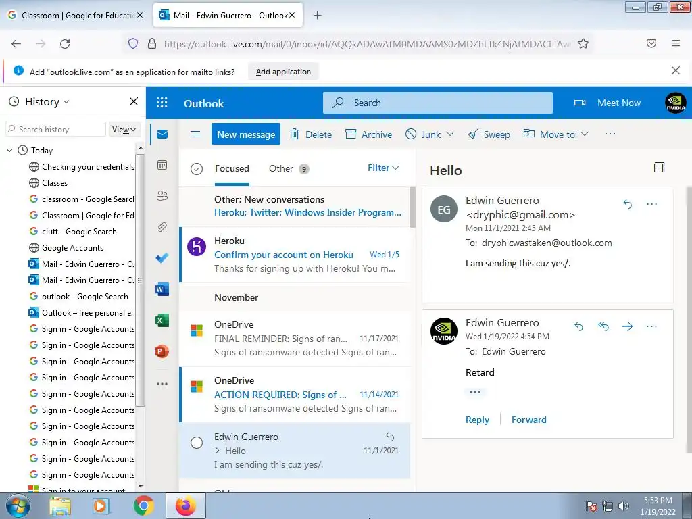Open the People icon in Outlook sidebar

click(162, 195)
